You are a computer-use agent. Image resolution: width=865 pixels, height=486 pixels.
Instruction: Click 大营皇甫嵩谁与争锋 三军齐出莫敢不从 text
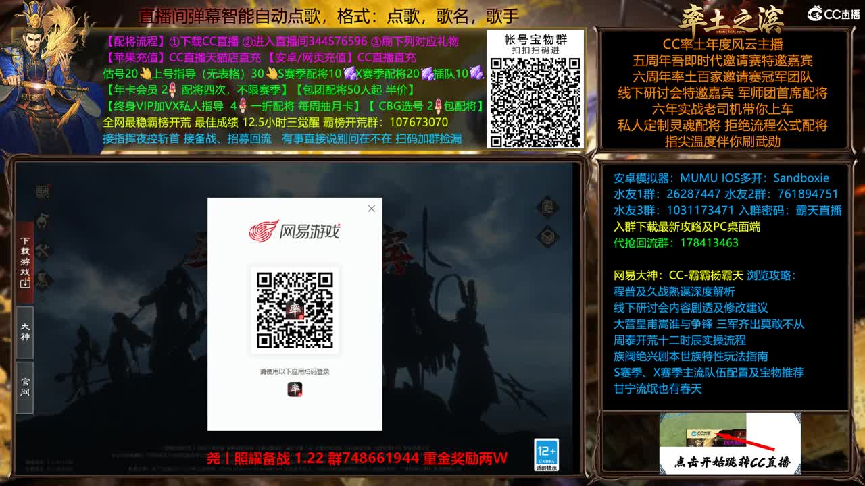pos(709,324)
